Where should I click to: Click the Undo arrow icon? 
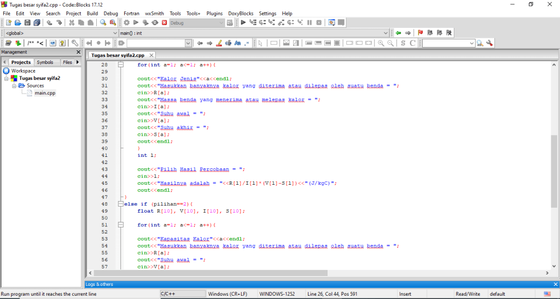(49, 22)
